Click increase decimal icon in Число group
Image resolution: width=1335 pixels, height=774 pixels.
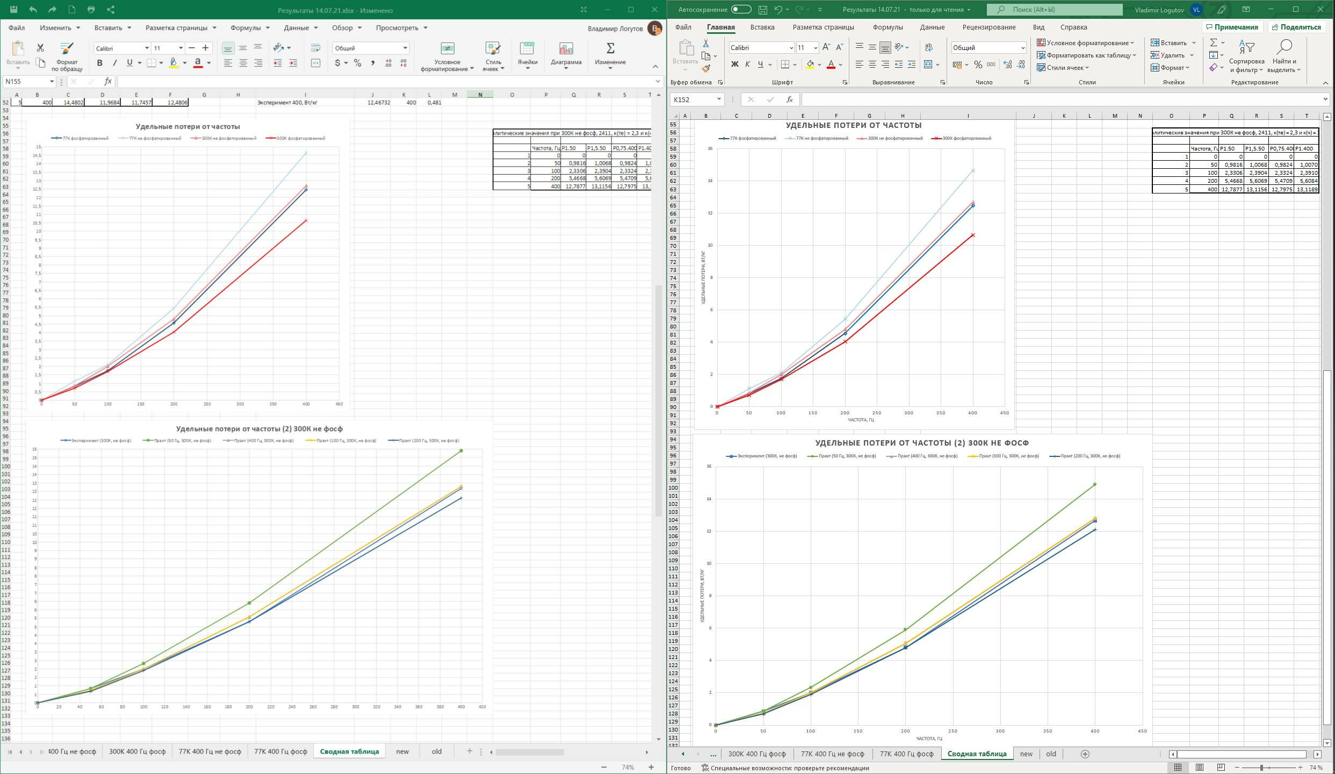coord(1007,64)
